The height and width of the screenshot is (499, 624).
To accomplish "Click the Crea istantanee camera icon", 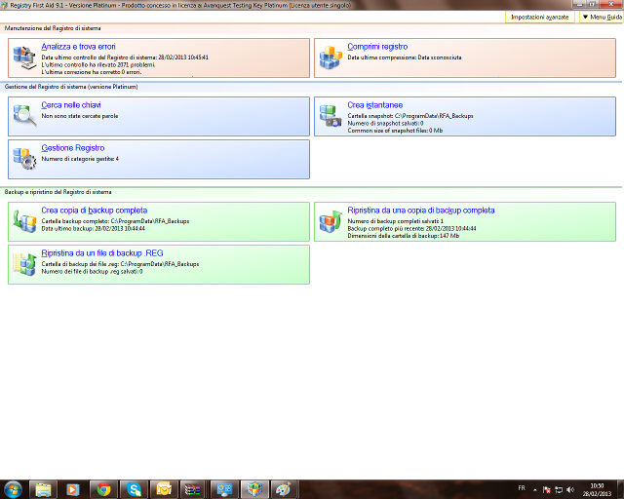I will tap(331, 116).
